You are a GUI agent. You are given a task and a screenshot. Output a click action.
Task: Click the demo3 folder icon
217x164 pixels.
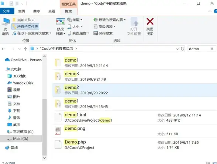[58, 76]
